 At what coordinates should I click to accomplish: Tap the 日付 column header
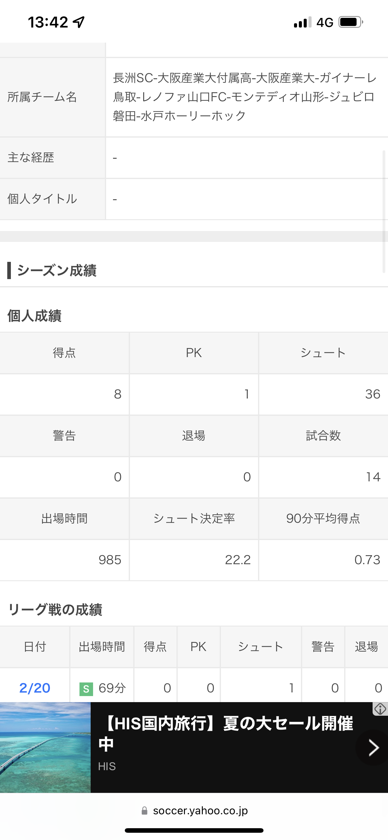coord(35,646)
